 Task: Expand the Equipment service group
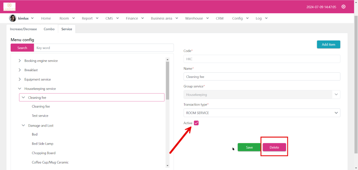coord(20,79)
